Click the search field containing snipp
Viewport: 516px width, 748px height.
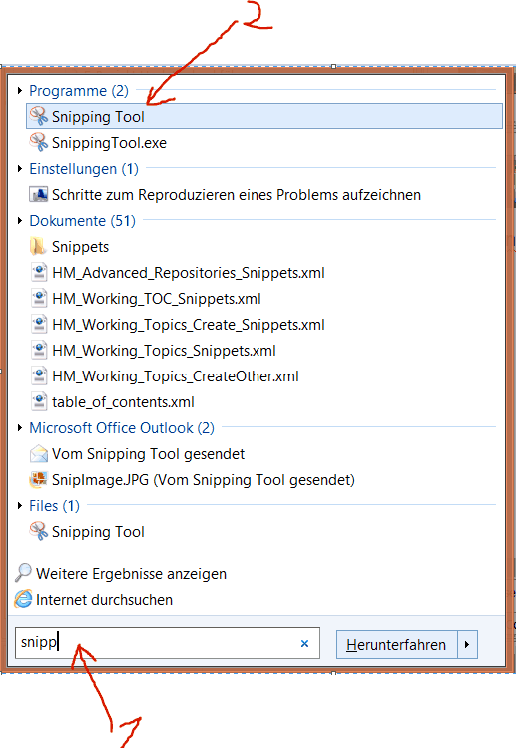(168, 643)
